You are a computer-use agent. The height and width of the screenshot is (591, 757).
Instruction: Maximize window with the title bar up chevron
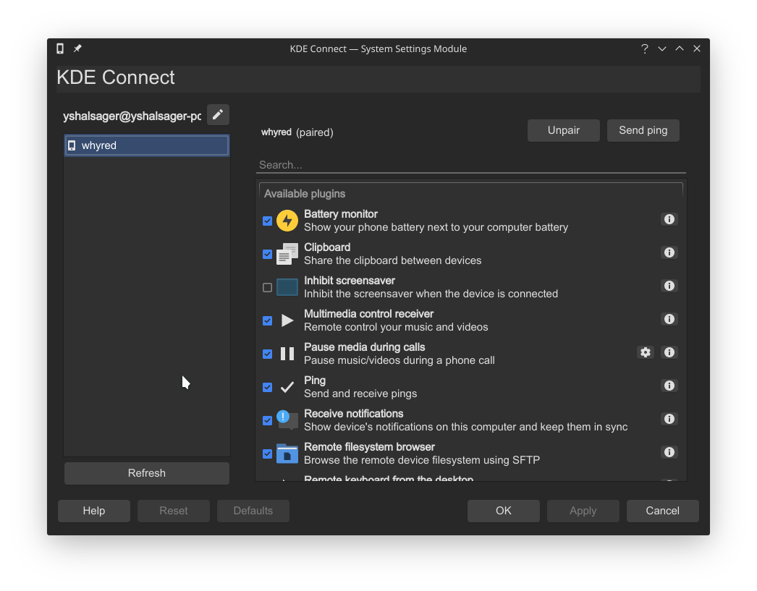[x=680, y=48]
